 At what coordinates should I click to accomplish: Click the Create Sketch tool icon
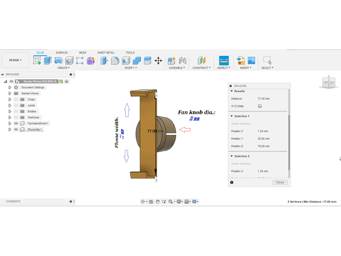(x=37, y=60)
